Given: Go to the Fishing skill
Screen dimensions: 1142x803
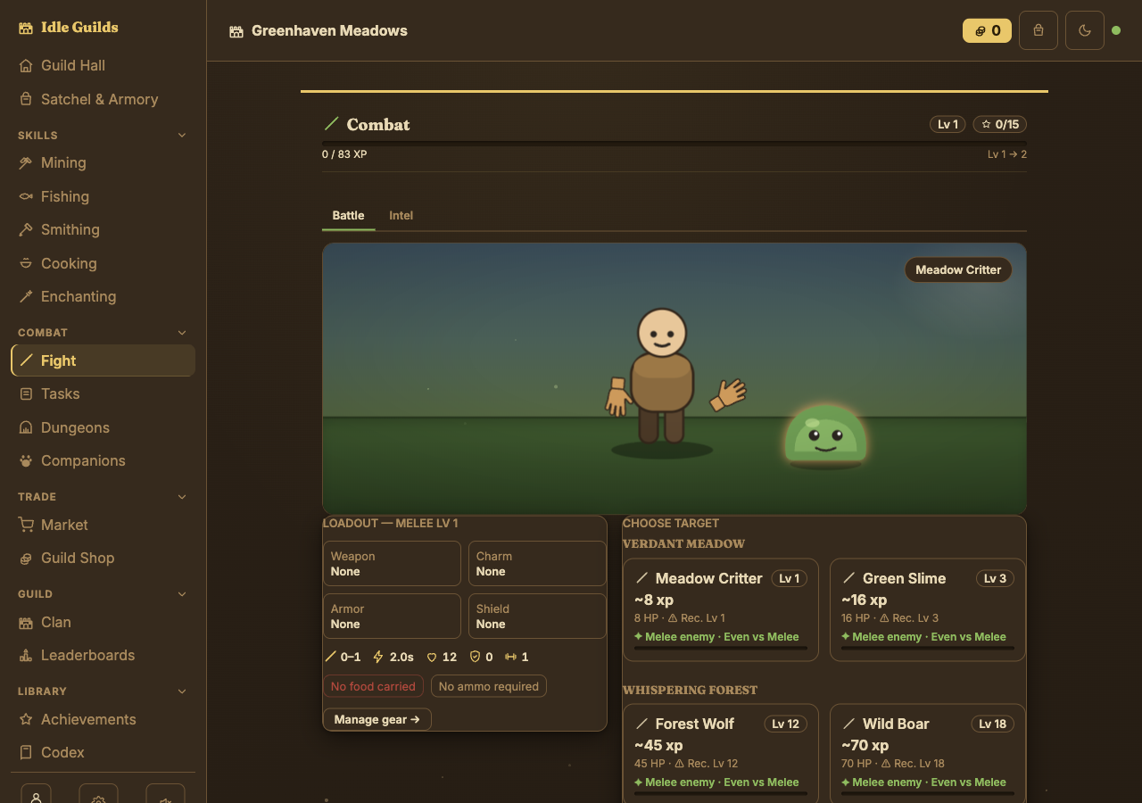Looking at the screenshot, I should (103, 196).
